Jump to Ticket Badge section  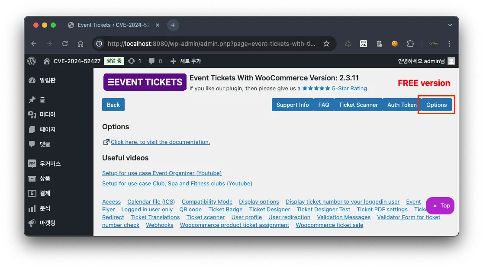pyautogui.click(x=225, y=209)
